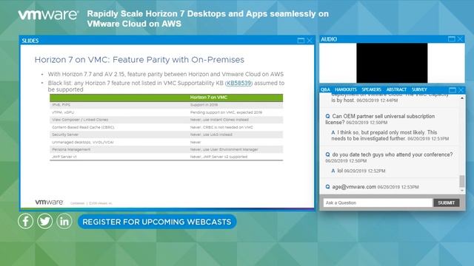Open the Abstract tab
The height and width of the screenshot is (266, 474).
pyautogui.click(x=396, y=89)
